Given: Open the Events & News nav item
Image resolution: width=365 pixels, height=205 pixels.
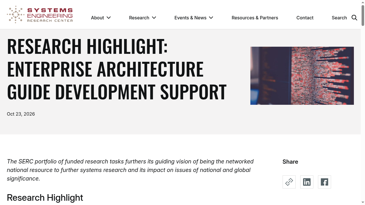Looking at the screenshot, I should click(x=190, y=18).
